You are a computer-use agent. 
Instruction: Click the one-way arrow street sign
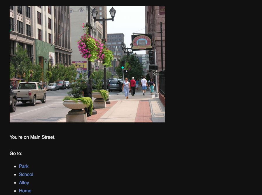click(x=156, y=73)
